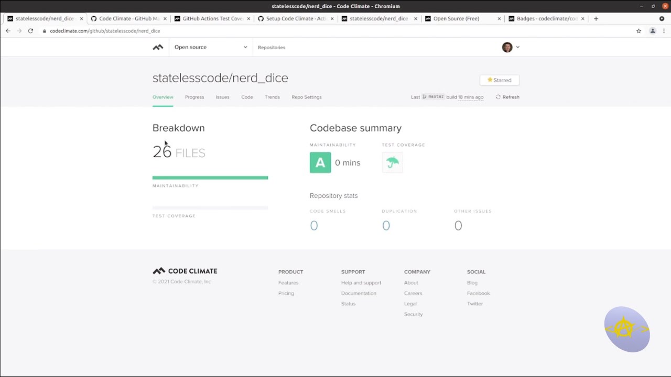
Task: Open a new browser tab
Action: 596,18
